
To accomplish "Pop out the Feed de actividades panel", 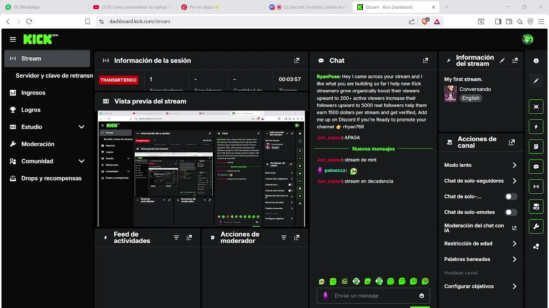I will (x=189, y=237).
